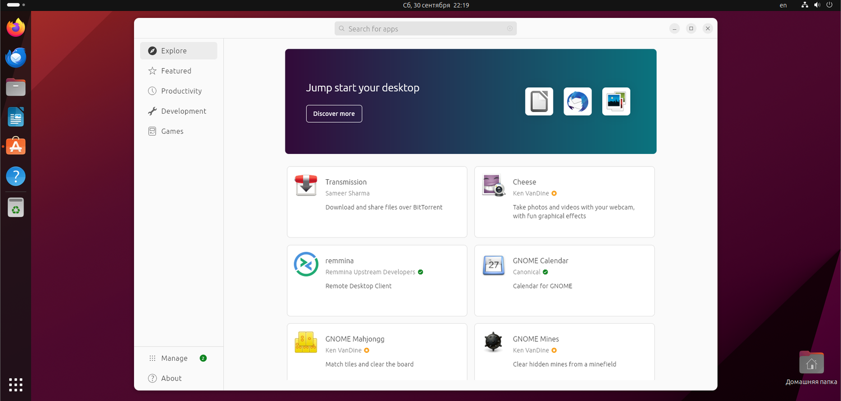Go to the Featured category
841x401 pixels.
point(178,71)
